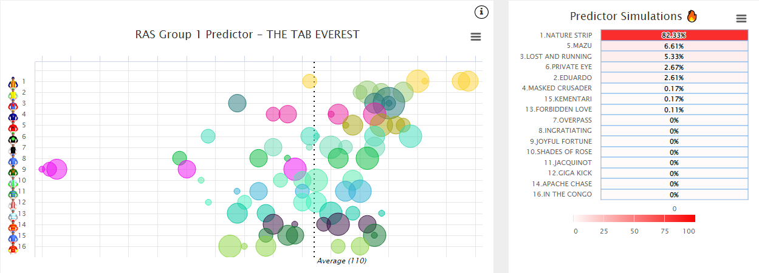The image size is (759, 273).
Task: Click the 9.JOYFUL FORTUNE label
Action: 561,141
